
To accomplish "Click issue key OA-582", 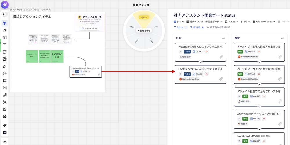I will [255, 119].
